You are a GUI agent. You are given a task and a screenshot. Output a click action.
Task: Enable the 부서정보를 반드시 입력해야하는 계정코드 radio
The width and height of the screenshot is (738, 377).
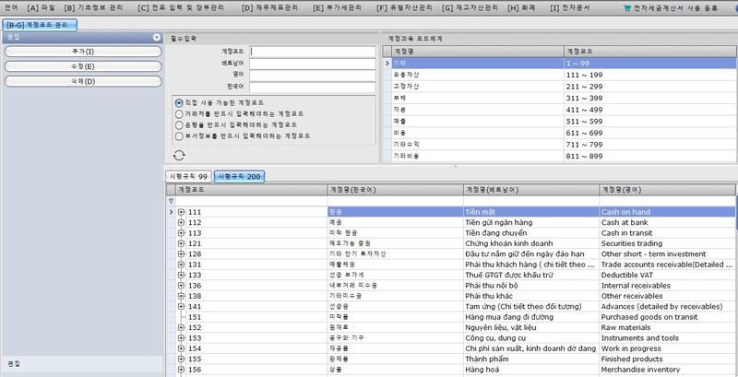tap(179, 135)
